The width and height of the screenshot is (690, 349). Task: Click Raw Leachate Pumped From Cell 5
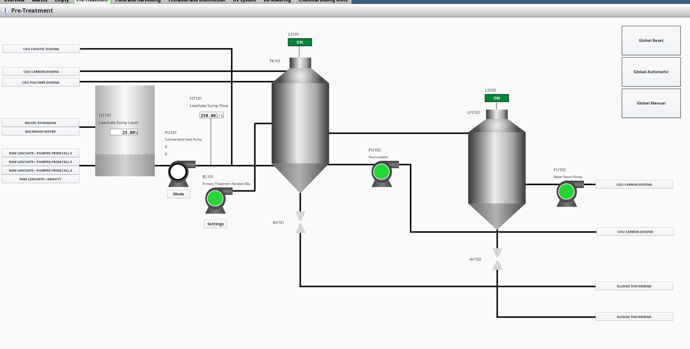click(x=40, y=153)
